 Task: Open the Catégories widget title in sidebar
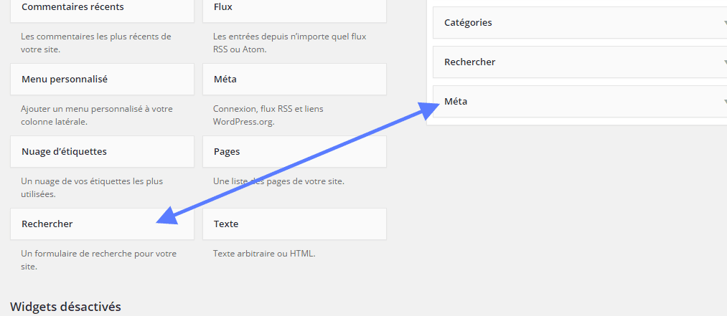point(468,22)
